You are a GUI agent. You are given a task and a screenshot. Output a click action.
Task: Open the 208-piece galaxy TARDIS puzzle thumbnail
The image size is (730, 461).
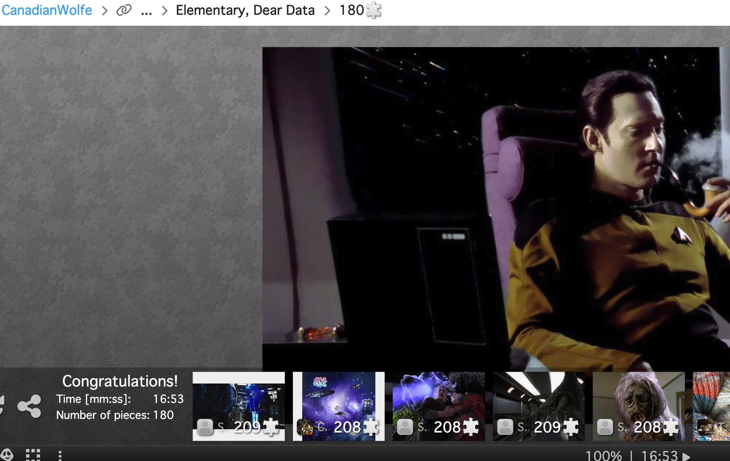pos(339,406)
